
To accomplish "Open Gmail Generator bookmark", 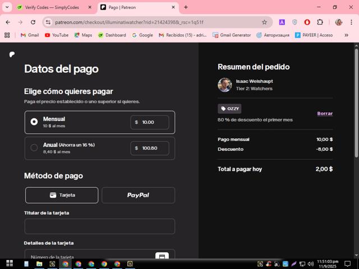I will click(232, 35).
